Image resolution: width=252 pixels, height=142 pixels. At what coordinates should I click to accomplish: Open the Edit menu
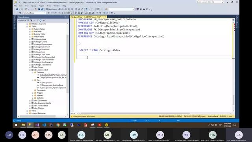click(21, 6)
